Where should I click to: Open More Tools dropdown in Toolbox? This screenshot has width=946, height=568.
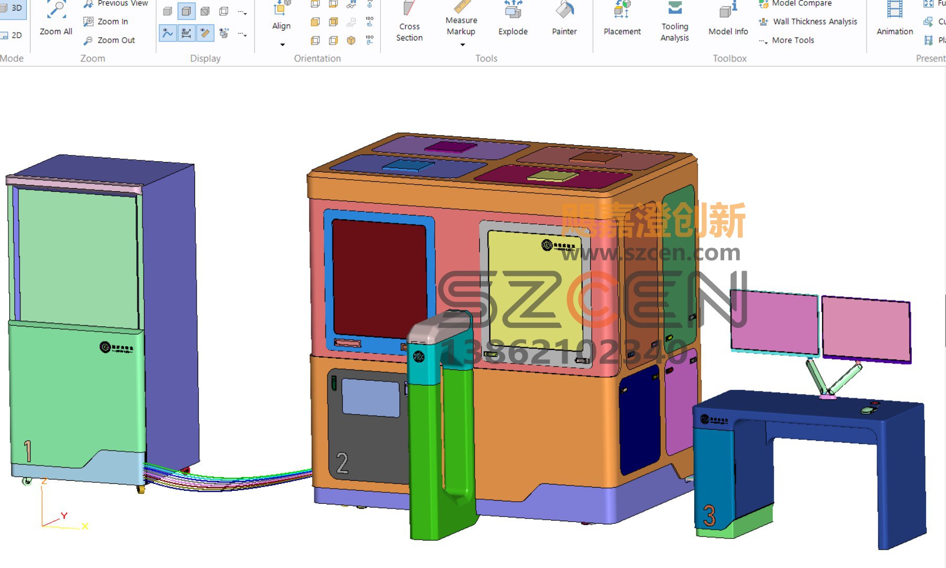pos(786,40)
